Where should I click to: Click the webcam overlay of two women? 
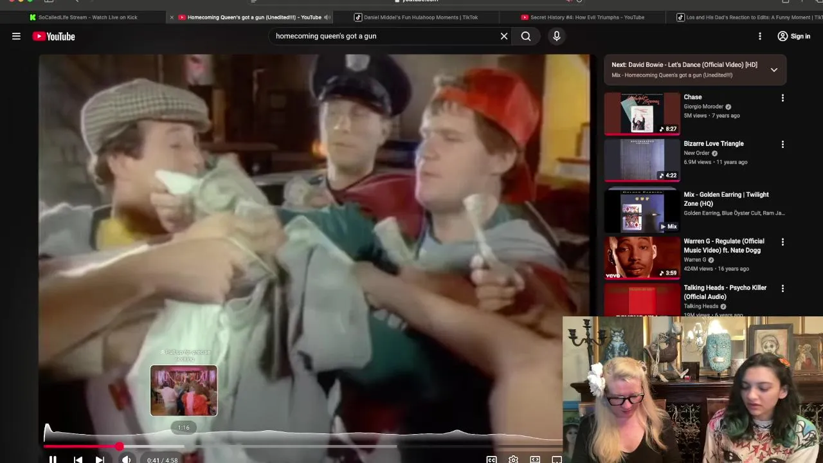(x=692, y=389)
